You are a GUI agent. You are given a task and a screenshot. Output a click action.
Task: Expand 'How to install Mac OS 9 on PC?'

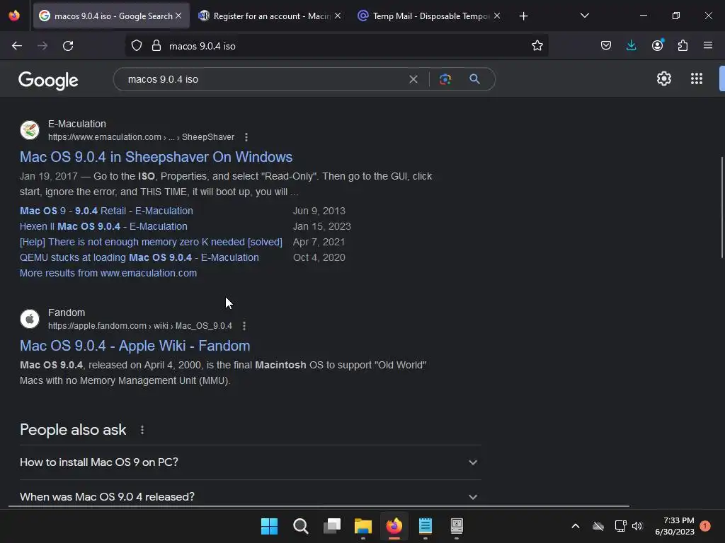click(250, 462)
